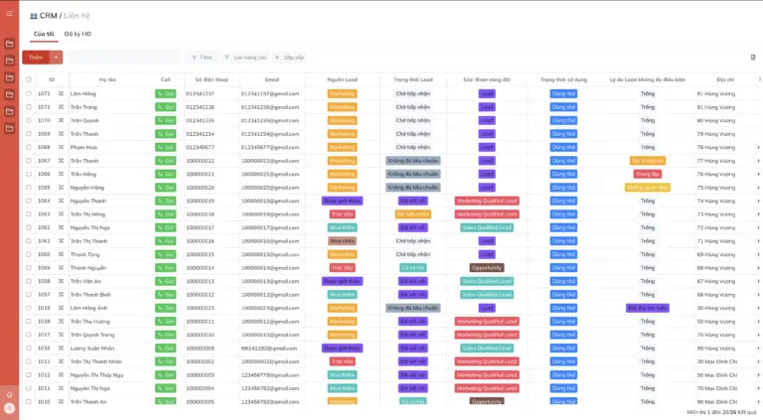Select the checkbox for row ID 1066
Viewport: 763px width, 420px height.
29,174
